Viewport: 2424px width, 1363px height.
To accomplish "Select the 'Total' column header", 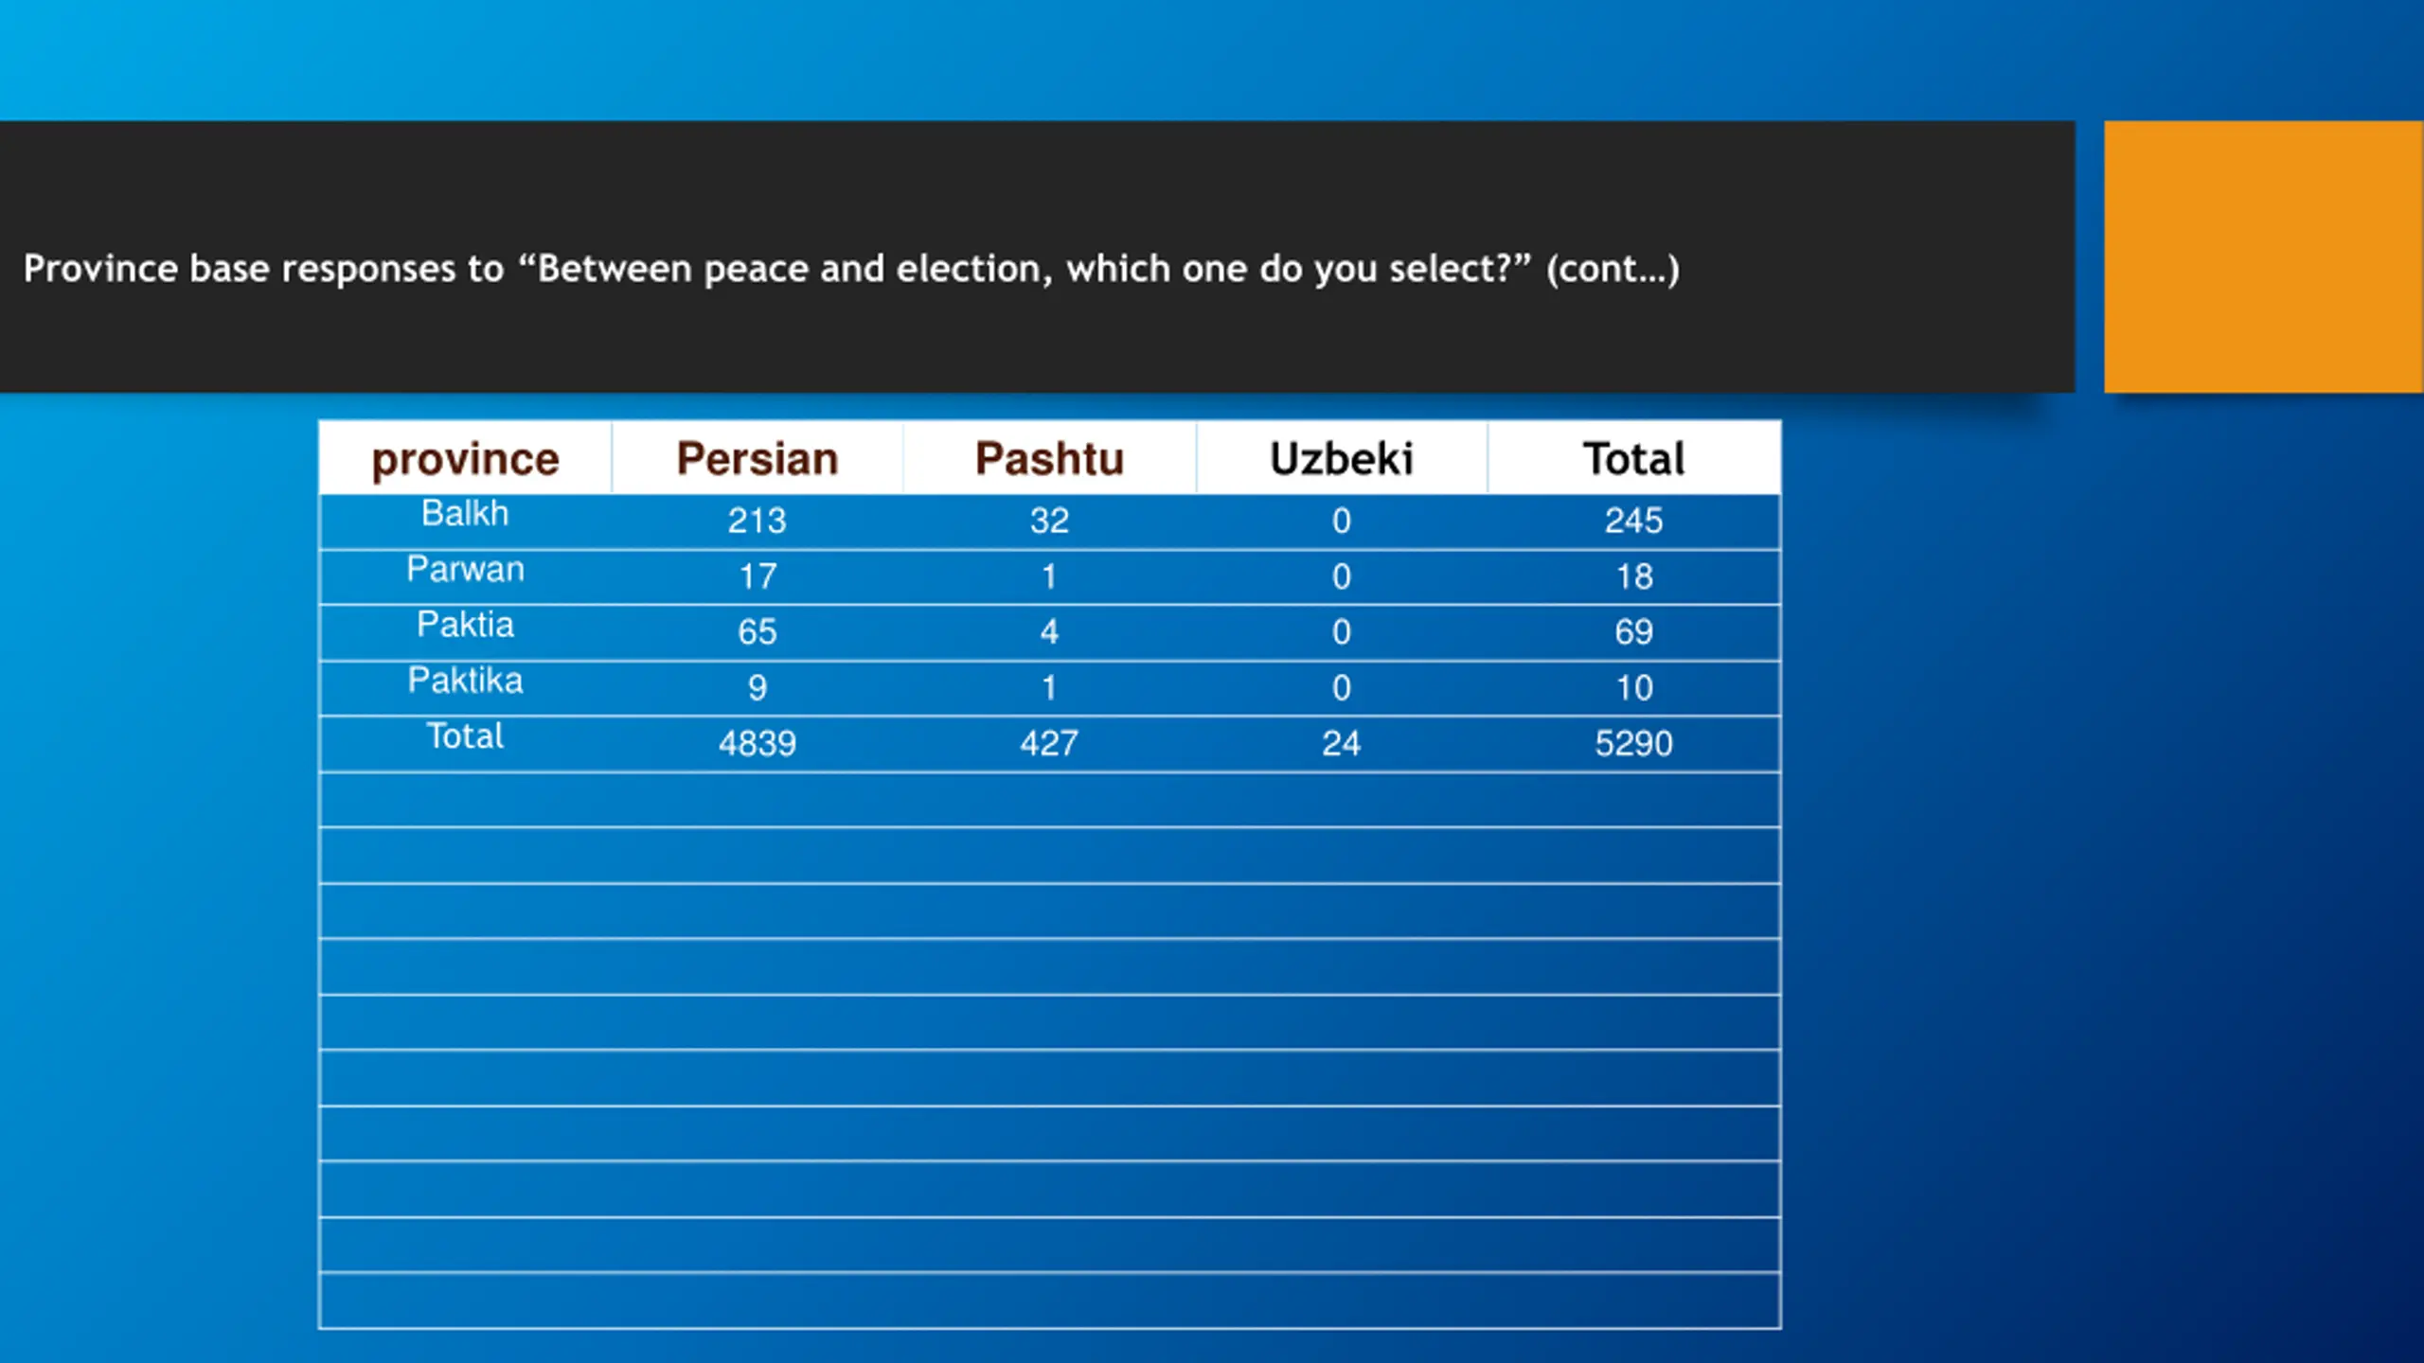I will [1633, 459].
